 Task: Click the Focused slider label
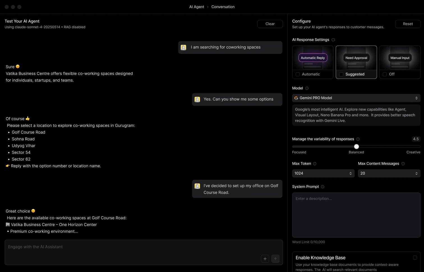pos(299,152)
